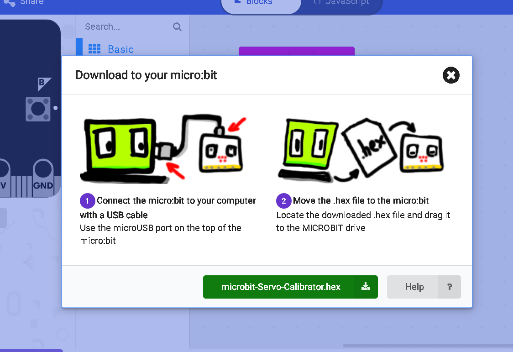Image resolution: width=513 pixels, height=352 pixels.
Task: Click button B on the micro:bit simulator
Action: [38, 109]
